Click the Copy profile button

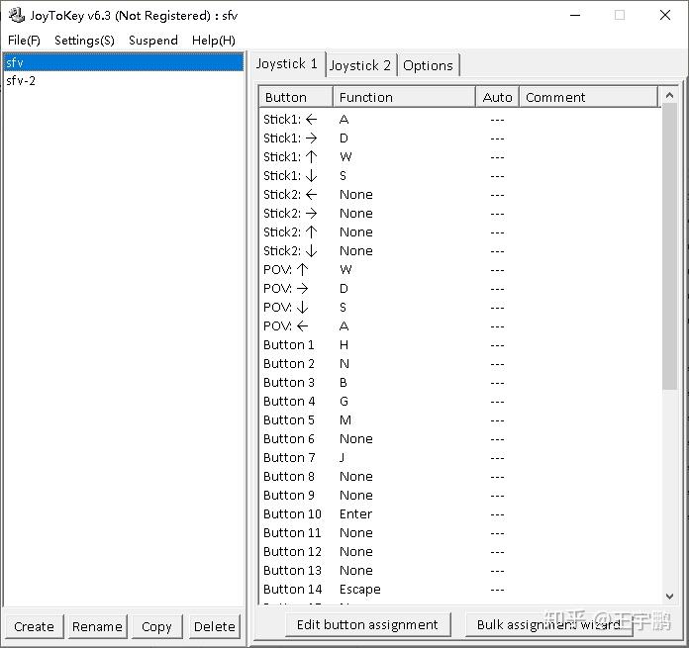[156, 626]
